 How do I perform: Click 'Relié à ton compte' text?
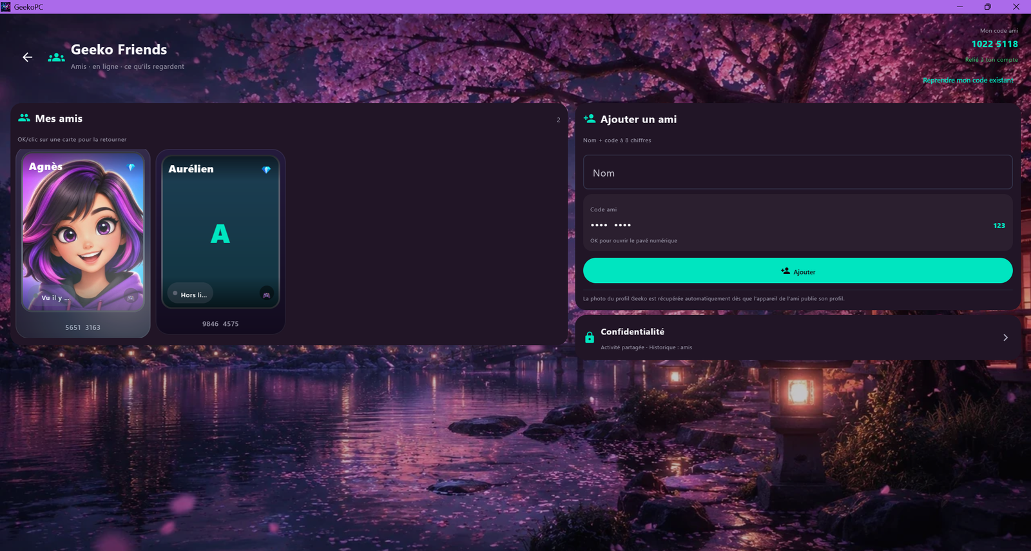tap(992, 59)
